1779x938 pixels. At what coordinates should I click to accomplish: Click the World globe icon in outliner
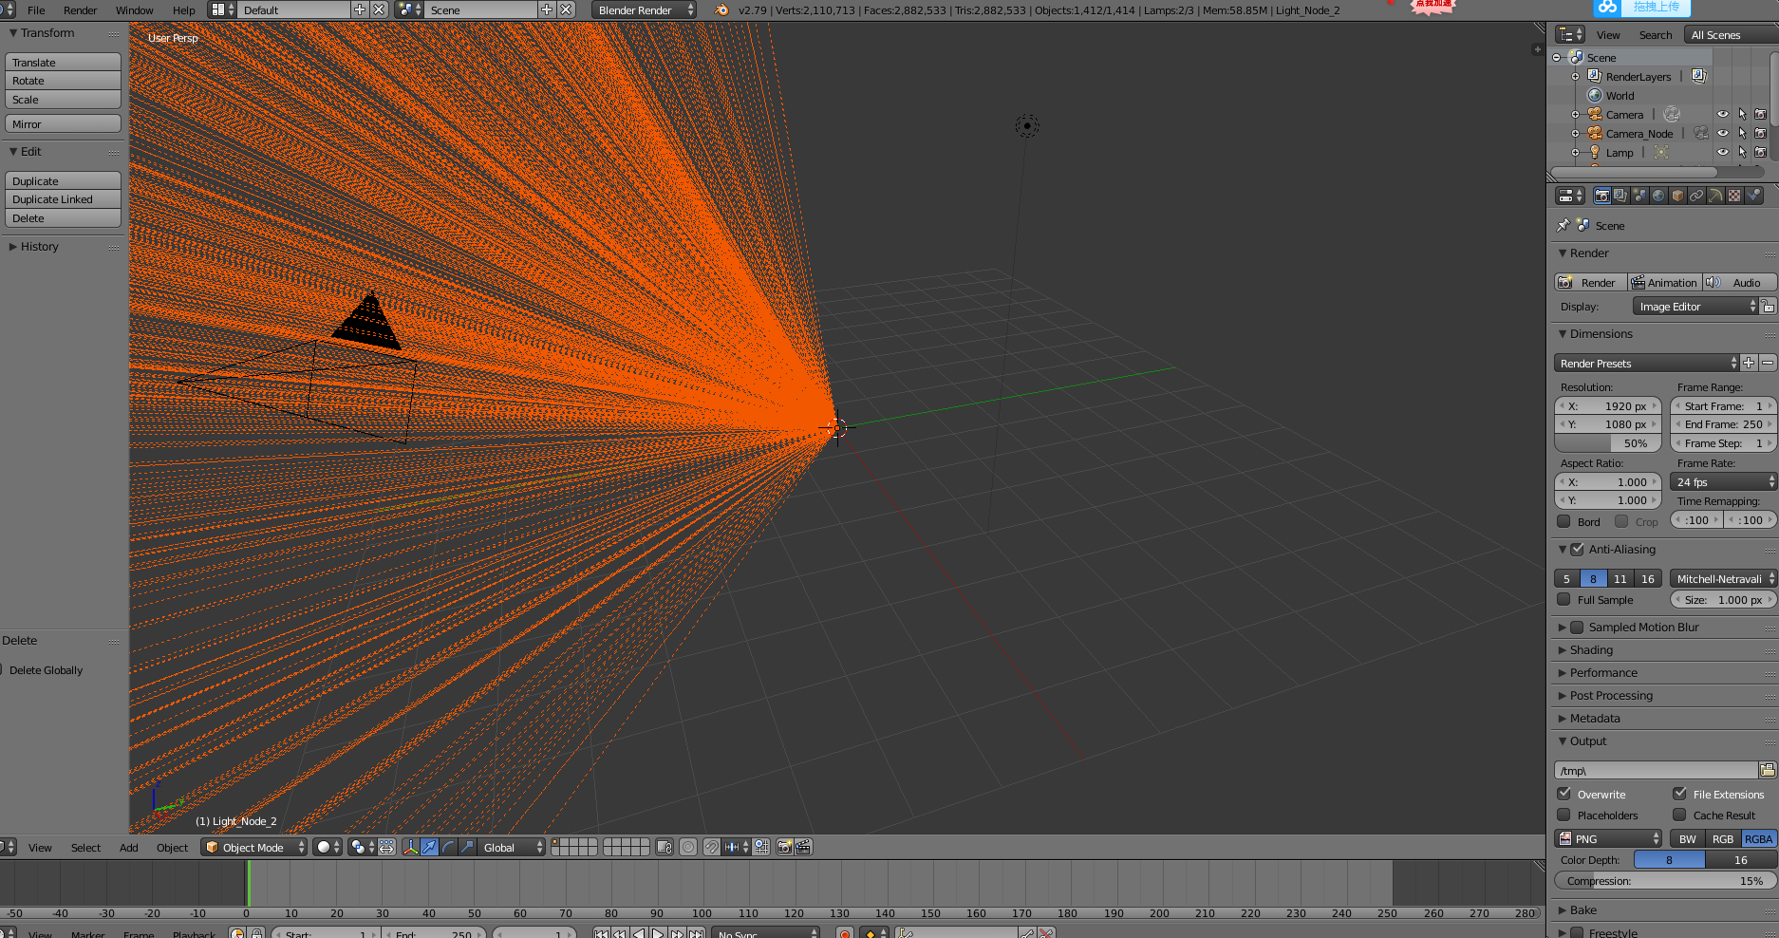[1595, 95]
